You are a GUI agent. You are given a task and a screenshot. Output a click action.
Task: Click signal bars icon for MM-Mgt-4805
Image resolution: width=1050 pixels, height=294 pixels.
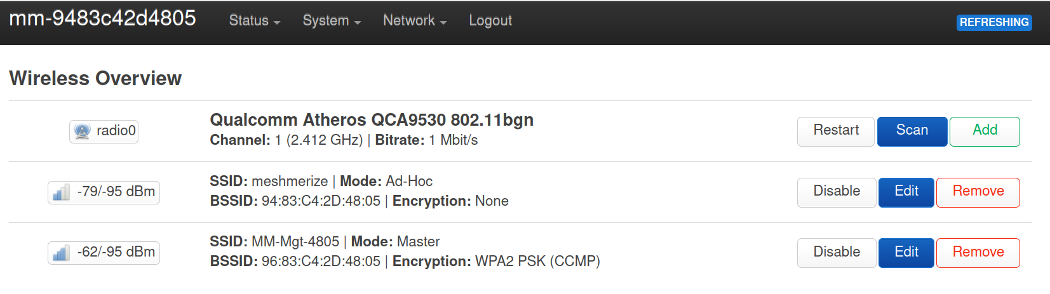click(x=61, y=253)
